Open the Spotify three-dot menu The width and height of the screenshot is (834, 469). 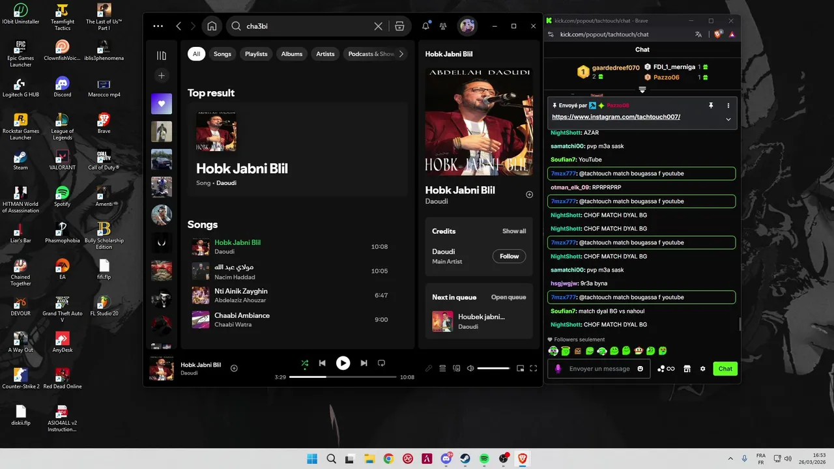[158, 26]
